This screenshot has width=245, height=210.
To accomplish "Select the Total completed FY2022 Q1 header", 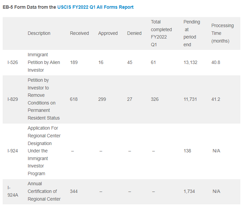I will point(161,33).
